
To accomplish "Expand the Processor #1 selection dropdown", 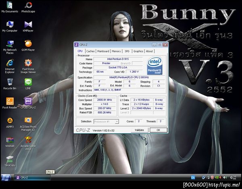I will click(117, 121).
